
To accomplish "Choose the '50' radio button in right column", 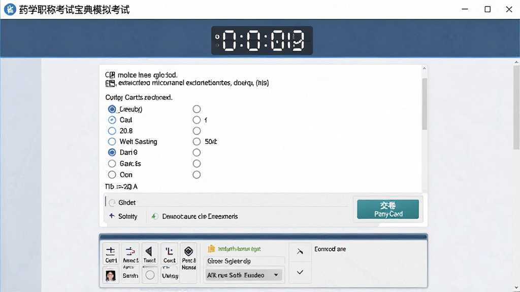I will 197,142.
